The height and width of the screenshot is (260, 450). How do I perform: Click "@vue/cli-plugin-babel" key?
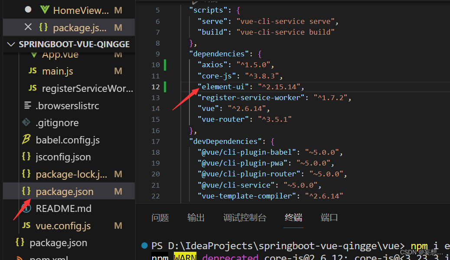[247, 153]
